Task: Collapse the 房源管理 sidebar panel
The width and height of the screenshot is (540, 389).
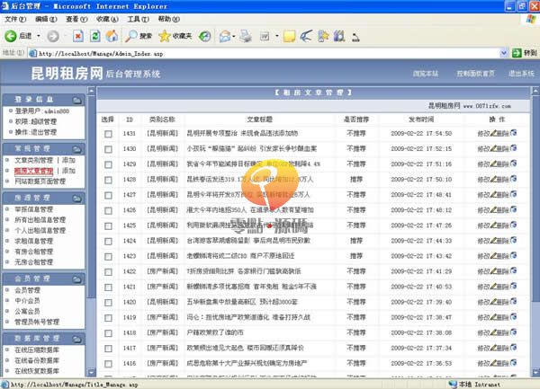Action: [76, 199]
